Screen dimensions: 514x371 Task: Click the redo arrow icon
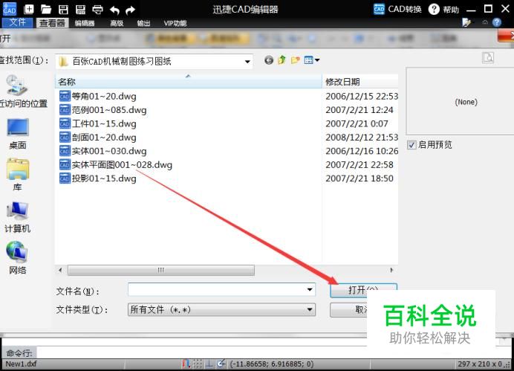[x=130, y=10]
